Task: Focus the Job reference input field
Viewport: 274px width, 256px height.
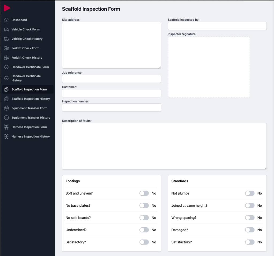Action: point(111,79)
